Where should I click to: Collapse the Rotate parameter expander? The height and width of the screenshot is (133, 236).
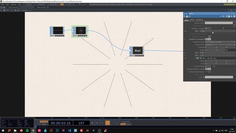pyautogui.click(x=184, y=50)
